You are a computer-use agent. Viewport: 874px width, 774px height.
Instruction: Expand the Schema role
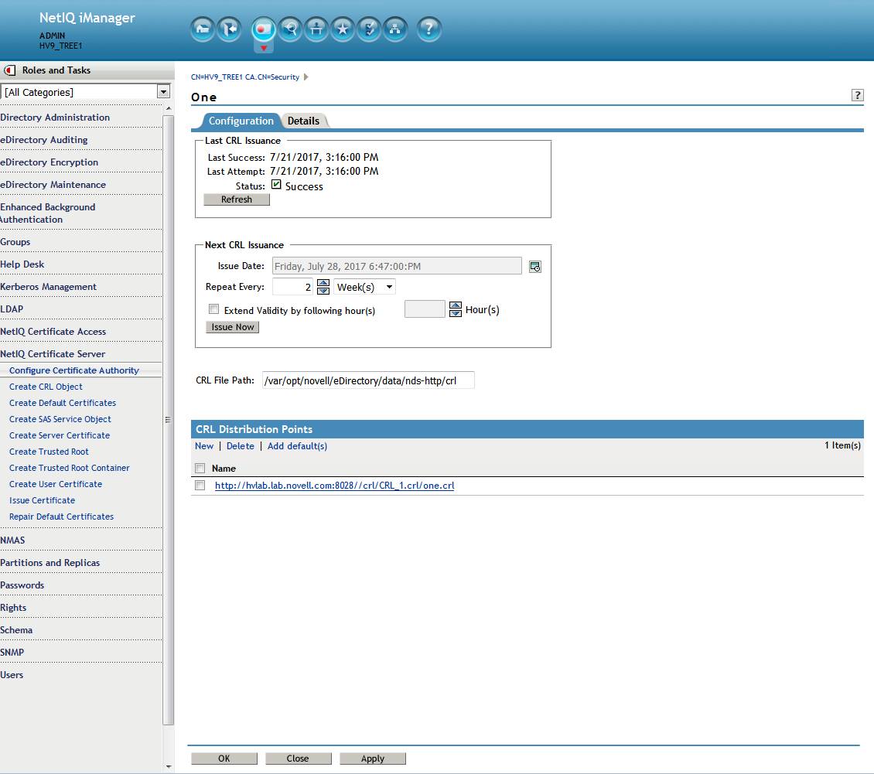[16, 630]
